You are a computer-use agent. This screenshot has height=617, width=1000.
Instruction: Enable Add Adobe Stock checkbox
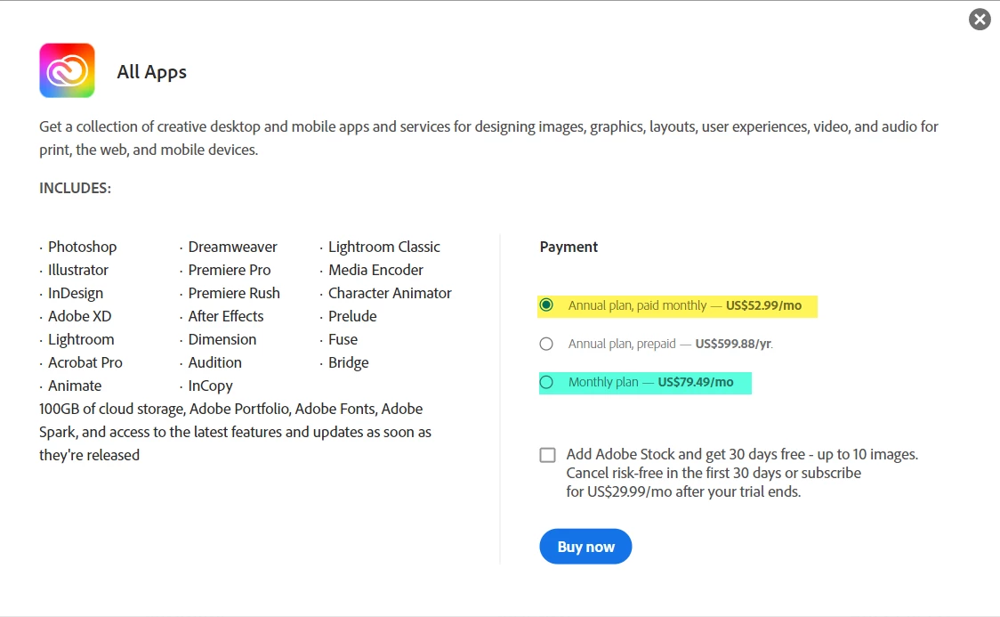coord(547,455)
